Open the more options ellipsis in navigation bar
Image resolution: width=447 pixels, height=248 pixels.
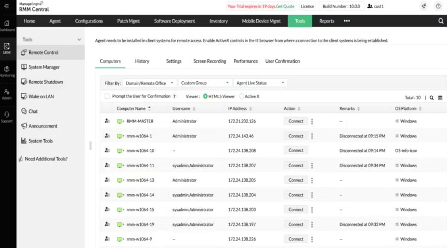tap(347, 21)
